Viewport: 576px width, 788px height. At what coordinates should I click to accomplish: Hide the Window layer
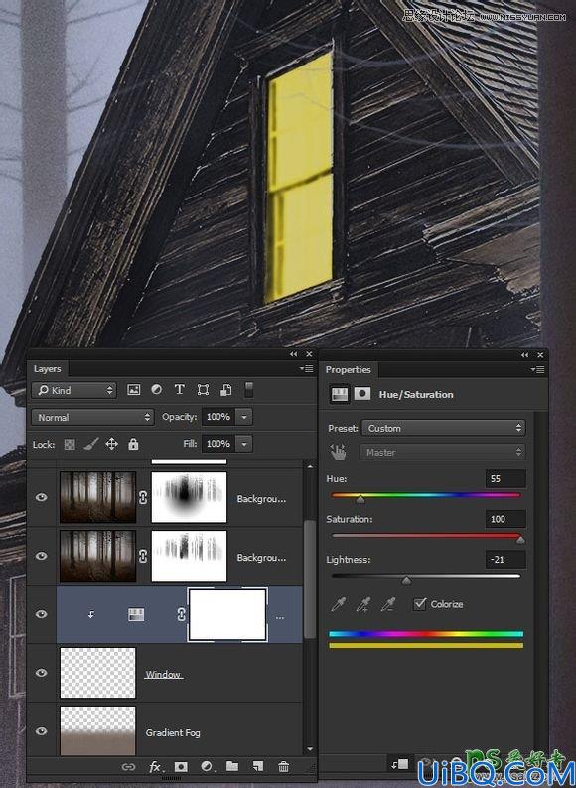point(42,673)
